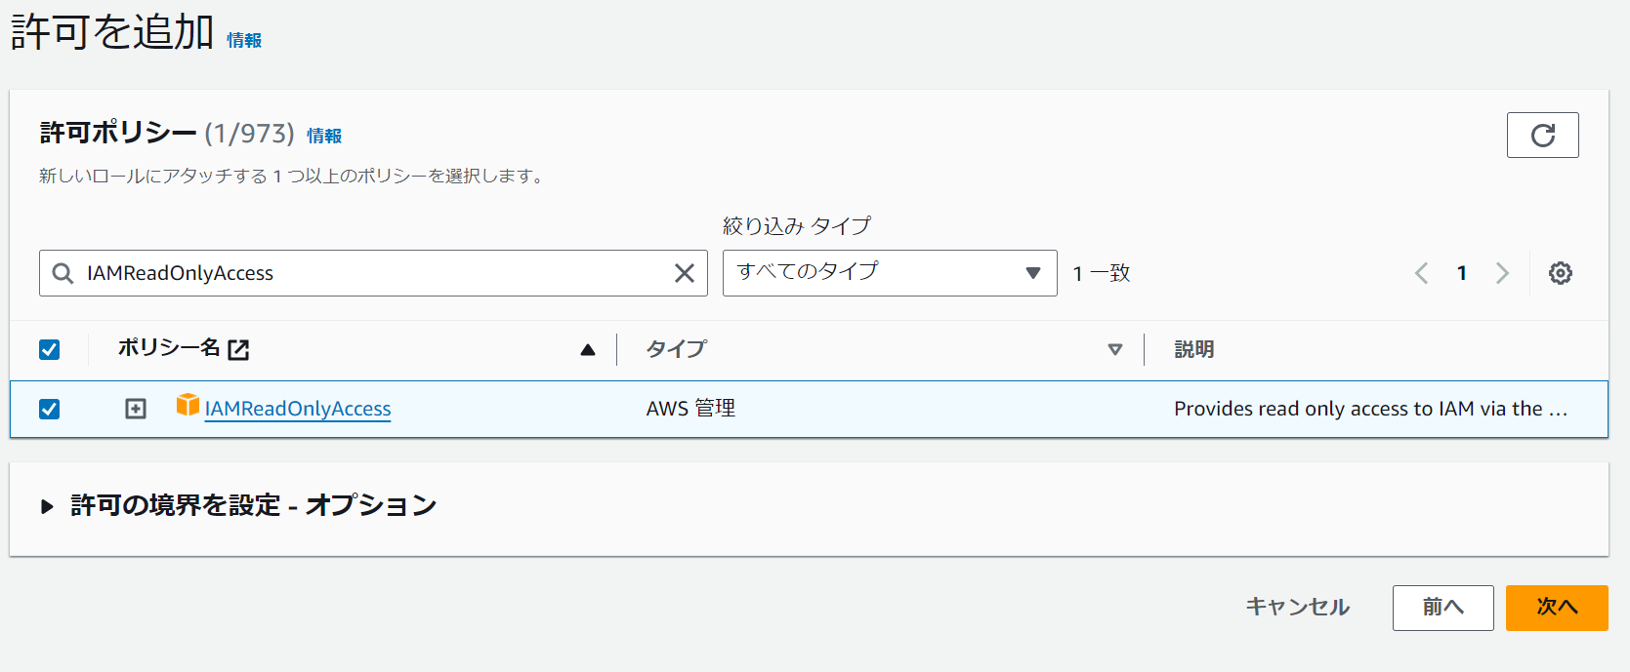The height and width of the screenshot is (672, 1630).
Task: Click the 説明 column header
Action: 1193,349
